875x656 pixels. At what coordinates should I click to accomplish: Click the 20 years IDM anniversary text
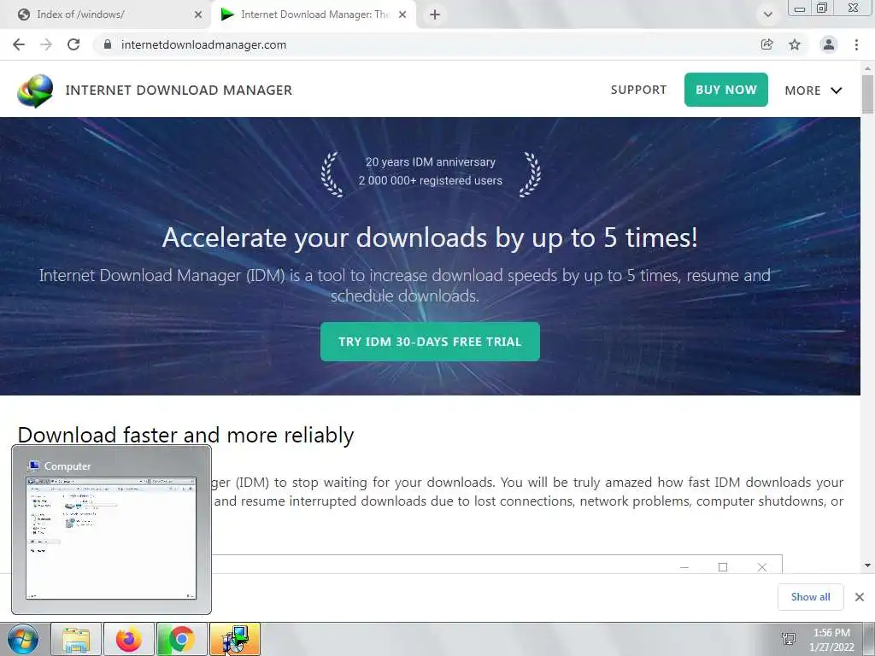coord(431,161)
